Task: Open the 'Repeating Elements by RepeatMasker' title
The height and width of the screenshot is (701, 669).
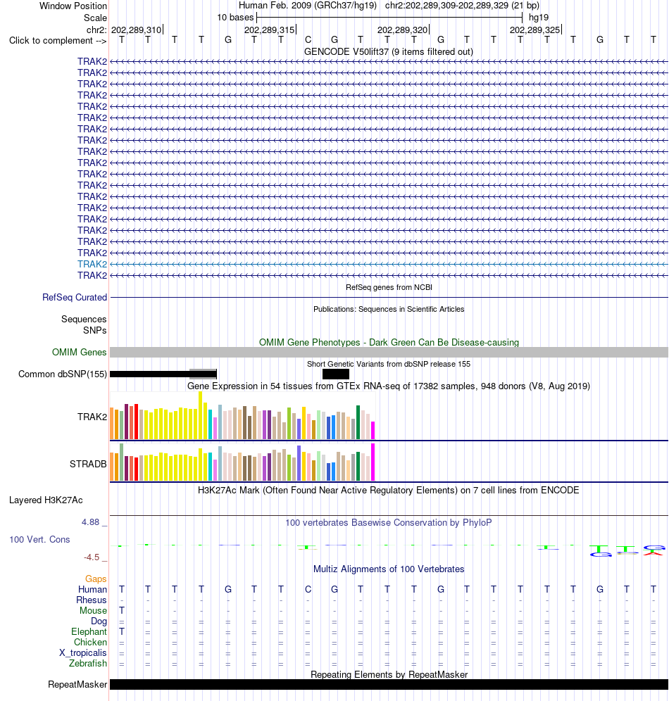Action: (389, 674)
